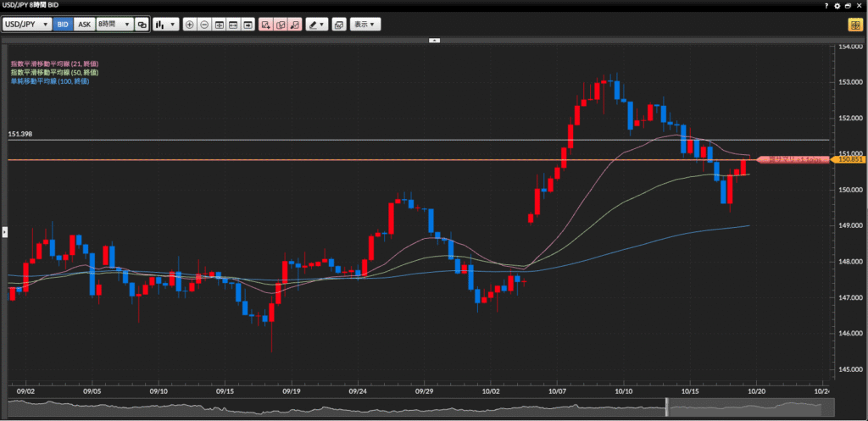Click the chart overview navigator slider handle
Screen dimensions: 868x421
[x=666, y=409]
